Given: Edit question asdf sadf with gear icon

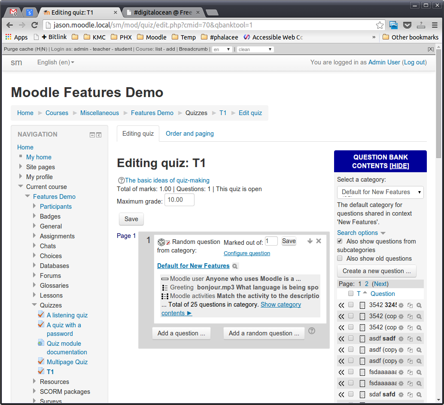Looking at the screenshot, I should (x=401, y=339).
